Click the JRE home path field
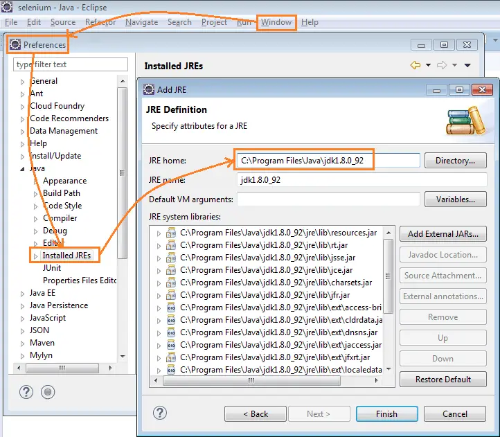Screen dimensions: 500x437 [328, 161]
